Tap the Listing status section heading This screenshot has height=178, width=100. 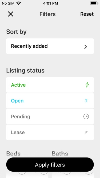tap(25, 71)
